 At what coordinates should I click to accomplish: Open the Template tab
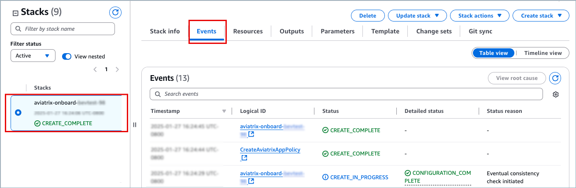click(x=385, y=31)
